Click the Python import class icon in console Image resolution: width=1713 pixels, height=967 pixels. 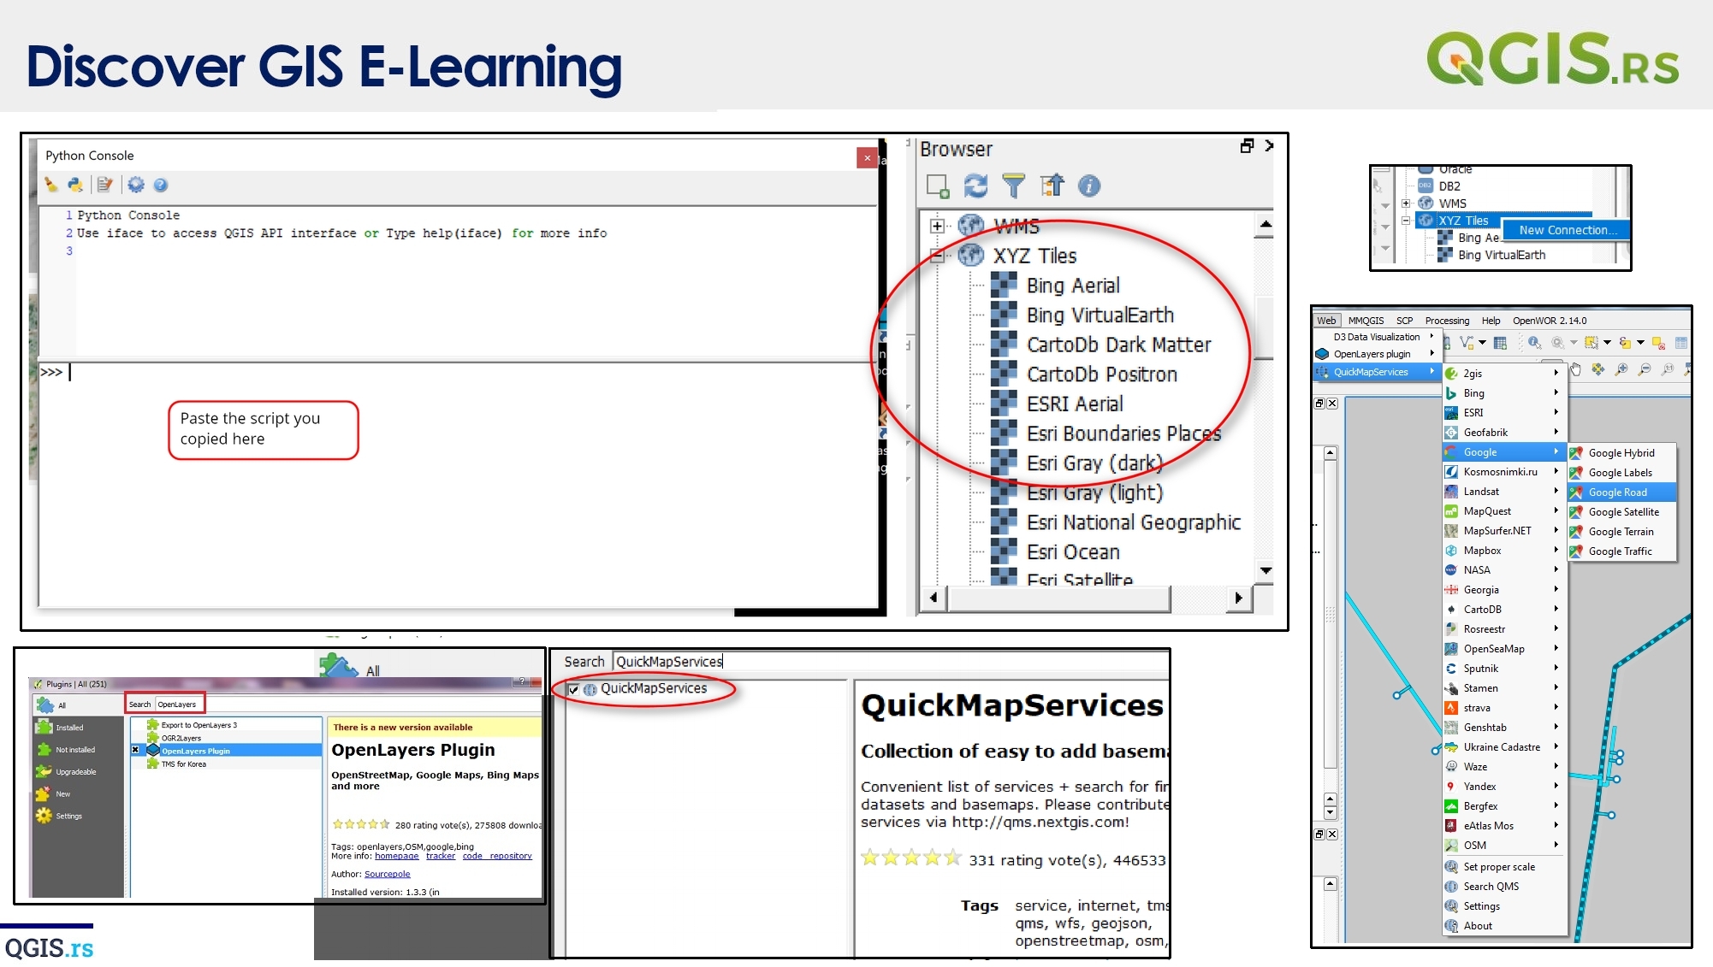(x=75, y=185)
